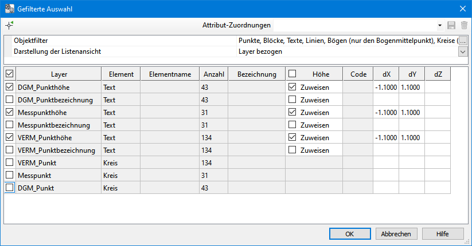
Task: Enable the VERM_Punkt layer checkbox
Action: (9, 162)
